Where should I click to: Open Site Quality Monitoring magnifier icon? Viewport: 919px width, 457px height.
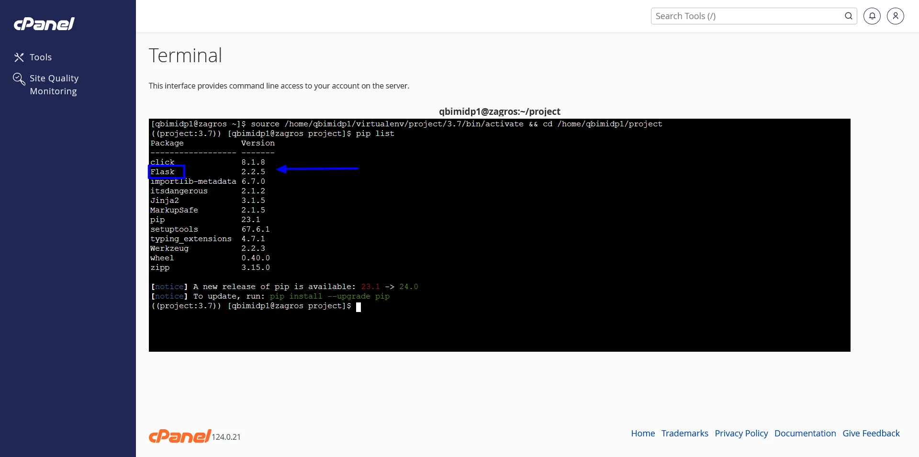pos(19,79)
